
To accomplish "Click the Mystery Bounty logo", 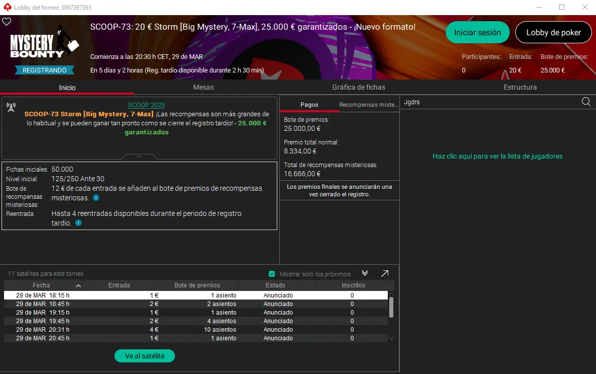I will click(x=44, y=43).
